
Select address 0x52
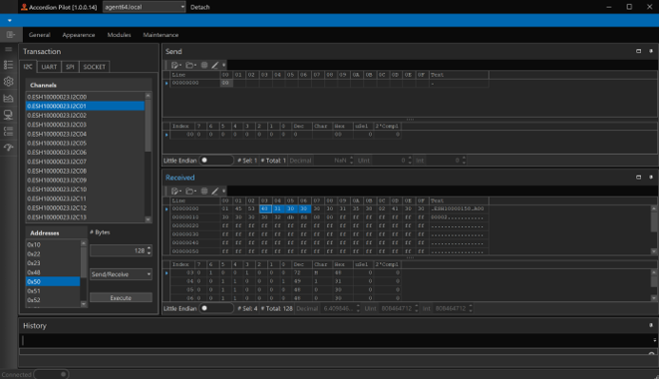[53, 300]
